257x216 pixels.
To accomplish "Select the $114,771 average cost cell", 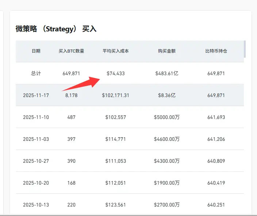I will [116, 139].
